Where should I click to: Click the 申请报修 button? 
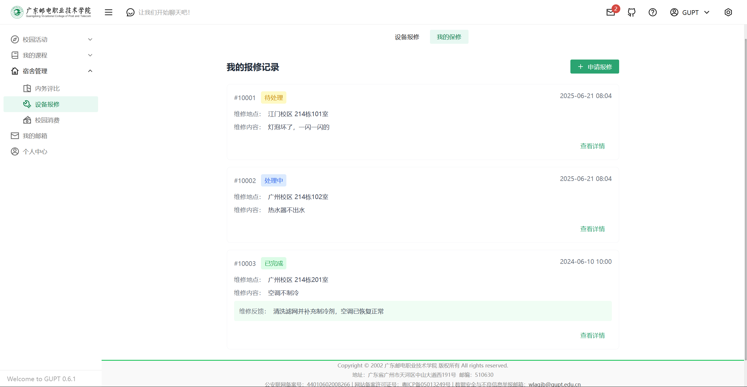point(594,67)
